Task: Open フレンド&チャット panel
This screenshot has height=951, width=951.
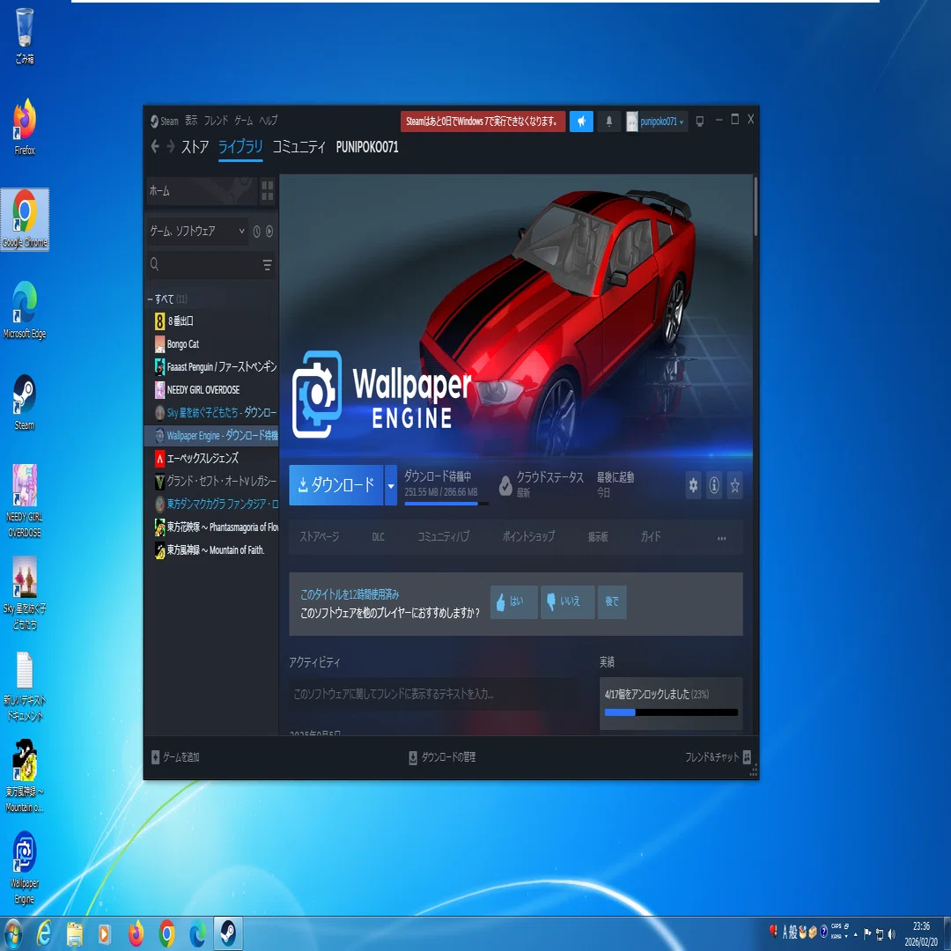Action: [719, 757]
